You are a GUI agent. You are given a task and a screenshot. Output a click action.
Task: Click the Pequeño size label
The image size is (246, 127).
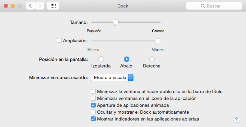point(94,31)
